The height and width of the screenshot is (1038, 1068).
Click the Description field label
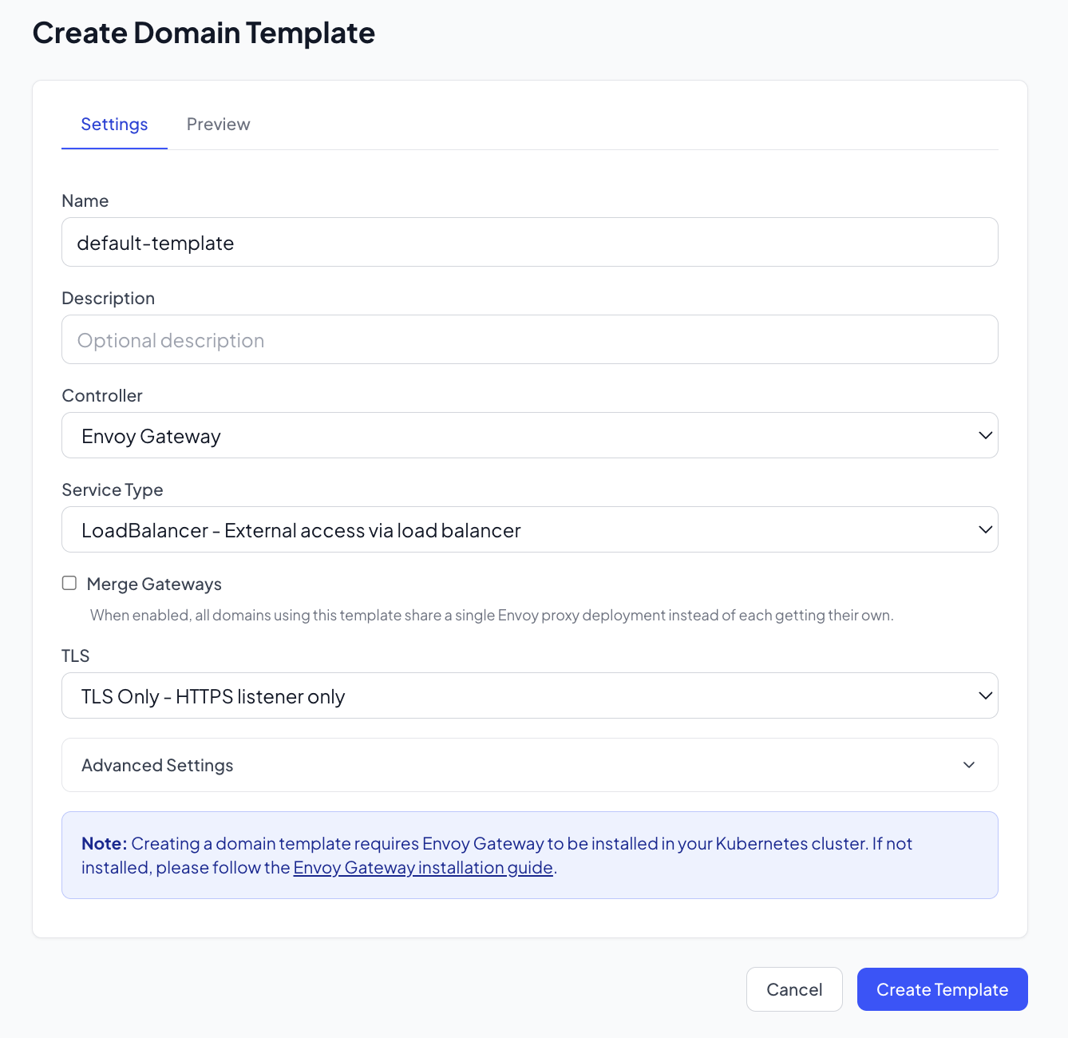click(109, 299)
